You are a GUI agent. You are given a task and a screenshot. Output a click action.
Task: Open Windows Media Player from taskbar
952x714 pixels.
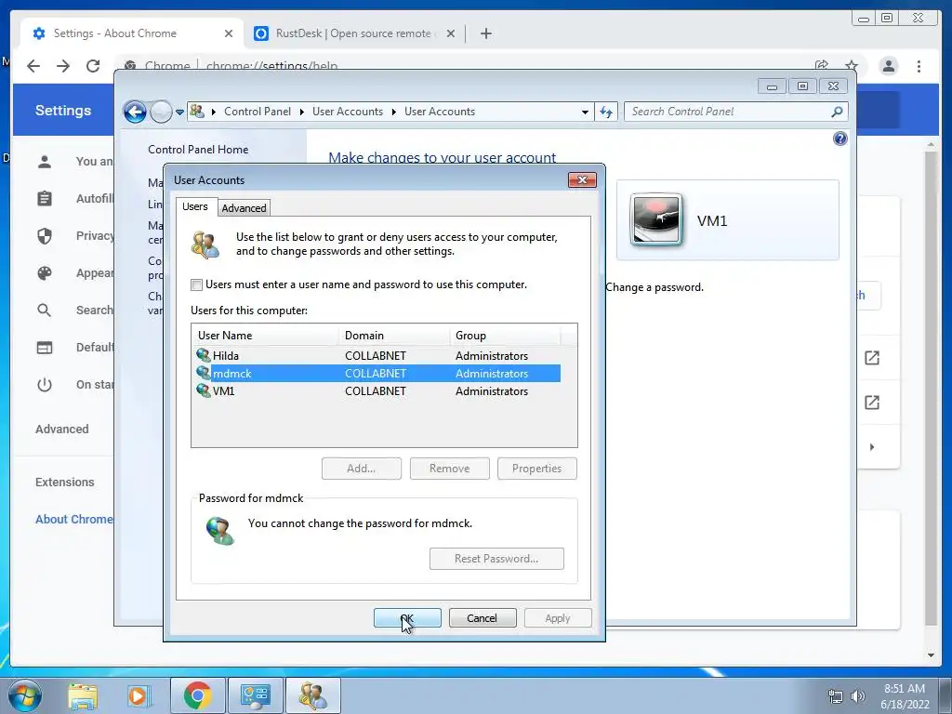[139, 695]
